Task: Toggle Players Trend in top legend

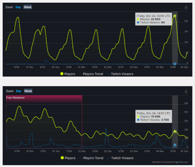Action: [91, 74]
